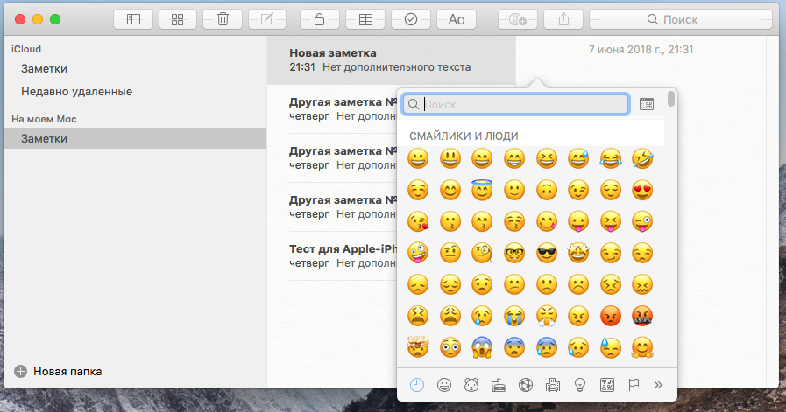The height and width of the screenshot is (412, 786).
Task: Insert the flushed face emoji
Action: click(450, 347)
